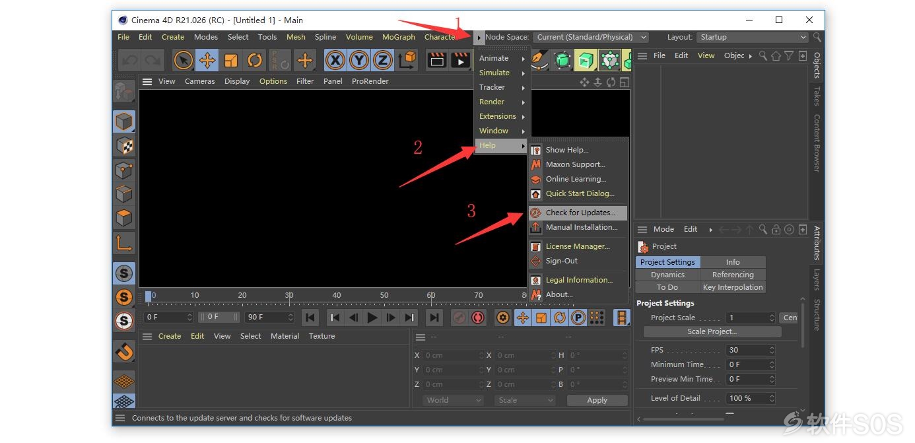Click the Coordinate System cube icon
This screenshot has height=443, width=915.
(408, 61)
